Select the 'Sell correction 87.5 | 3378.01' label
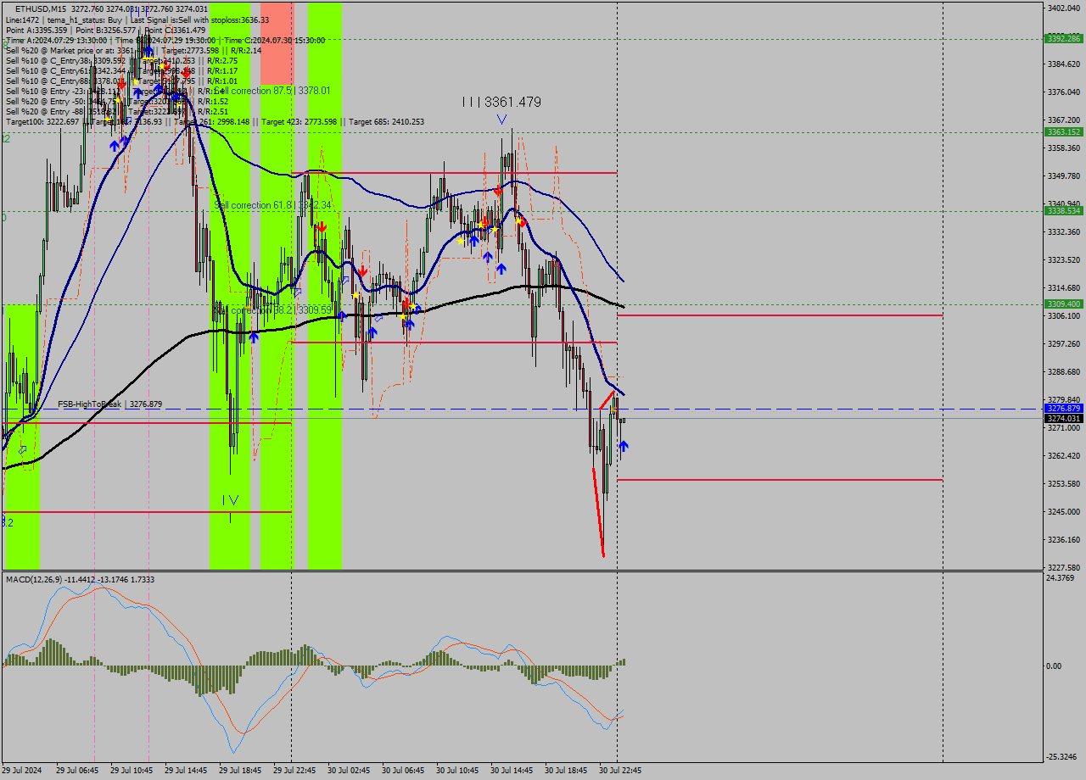This screenshot has width=1086, height=780. tap(273, 90)
